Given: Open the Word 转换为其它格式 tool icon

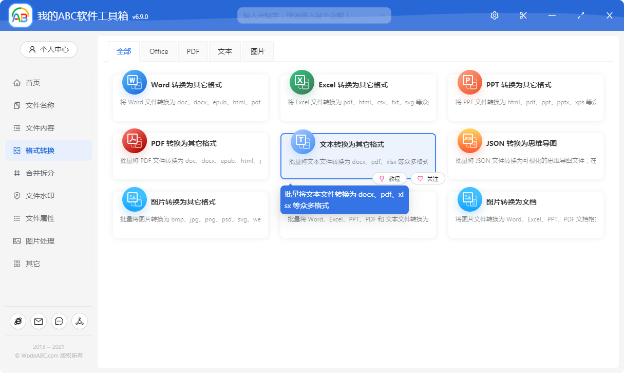Looking at the screenshot, I should (x=134, y=82).
